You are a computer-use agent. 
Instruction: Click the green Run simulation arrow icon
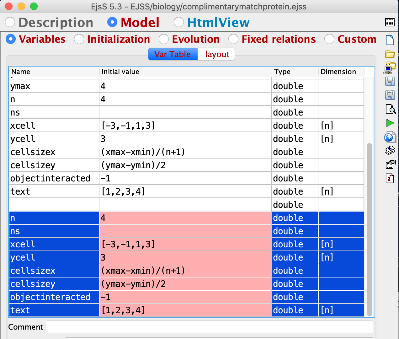pyautogui.click(x=390, y=123)
